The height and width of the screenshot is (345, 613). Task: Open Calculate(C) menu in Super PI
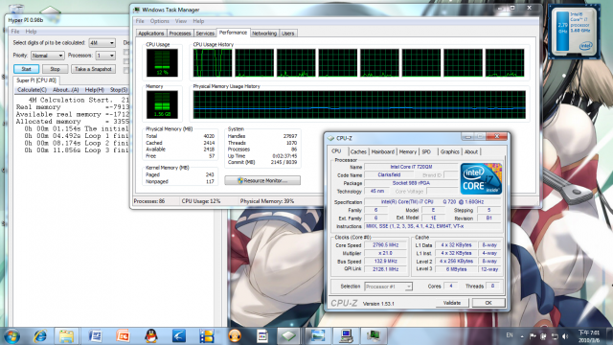coord(32,90)
